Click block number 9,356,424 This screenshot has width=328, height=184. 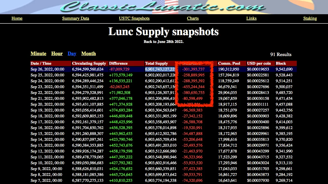(x=284, y=146)
